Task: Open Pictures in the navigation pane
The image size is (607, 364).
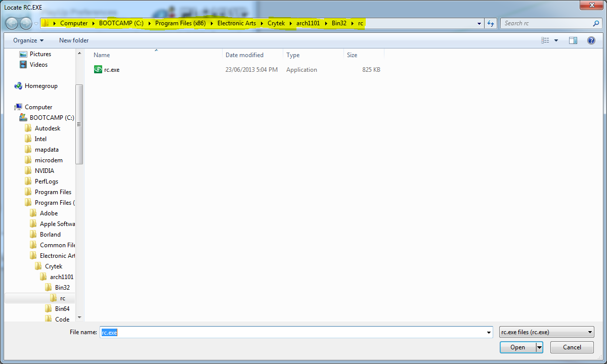Action: click(x=40, y=54)
